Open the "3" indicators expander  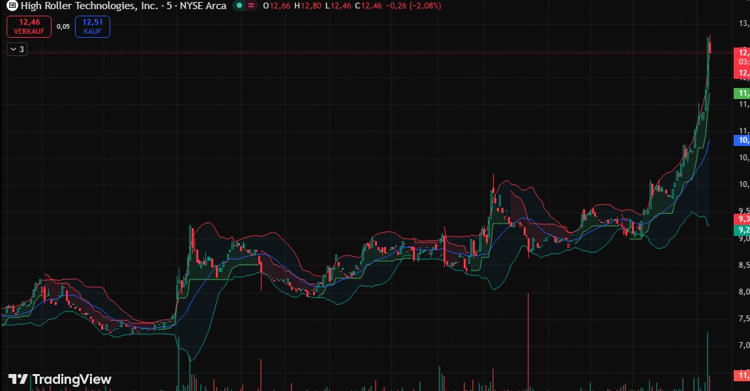tap(22, 49)
